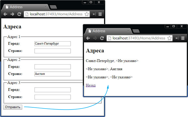Click the Страна label in Адрес 3

tap(15, 97)
